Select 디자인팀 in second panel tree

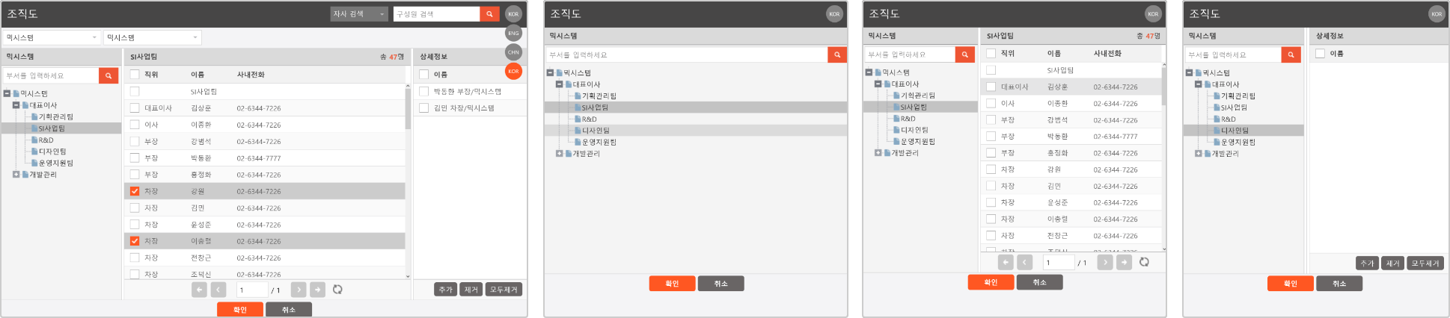point(596,131)
